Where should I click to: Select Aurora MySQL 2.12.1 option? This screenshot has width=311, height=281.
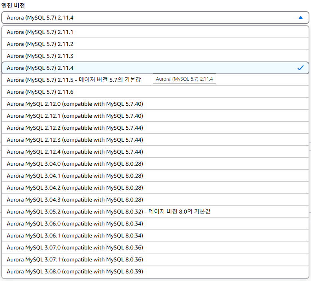click(x=155, y=116)
